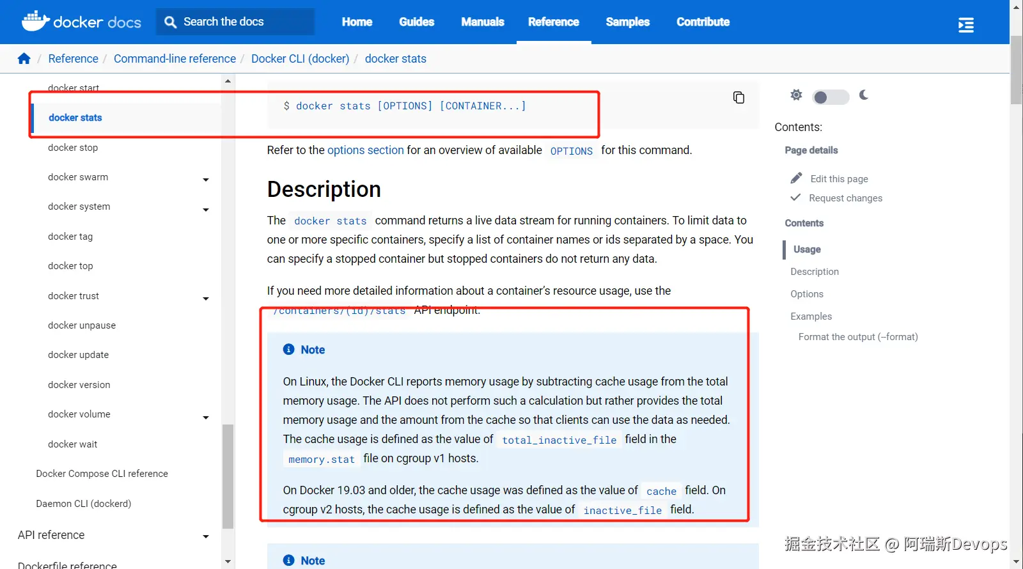The width and height of the screenshot is (1023, 569).
Task: Click the page vertical scrollbar thumb
Action: 1016,70
